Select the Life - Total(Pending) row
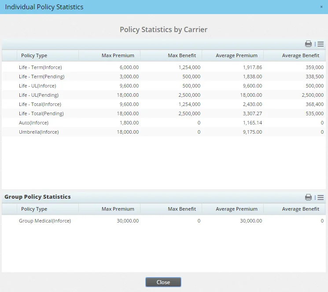328x292 pixels. click(x=164, y=113)
